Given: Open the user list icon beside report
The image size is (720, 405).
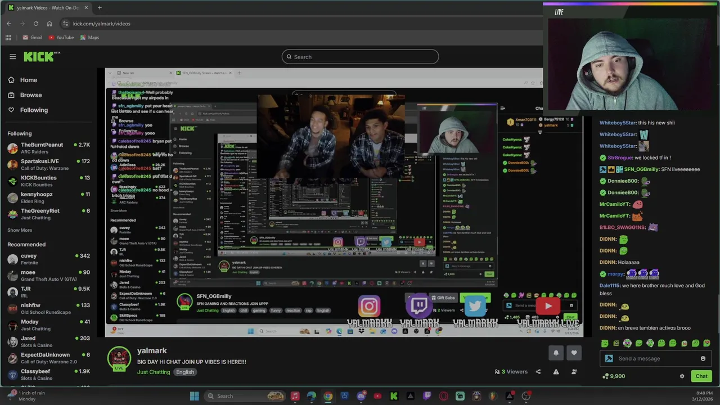Looking at the screenshot, I should click(x=574, y=372).
